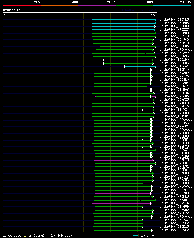Select the UniRef100_C0HGT1 label
This screenshot has width=194, height=238.
click(174, 86)
